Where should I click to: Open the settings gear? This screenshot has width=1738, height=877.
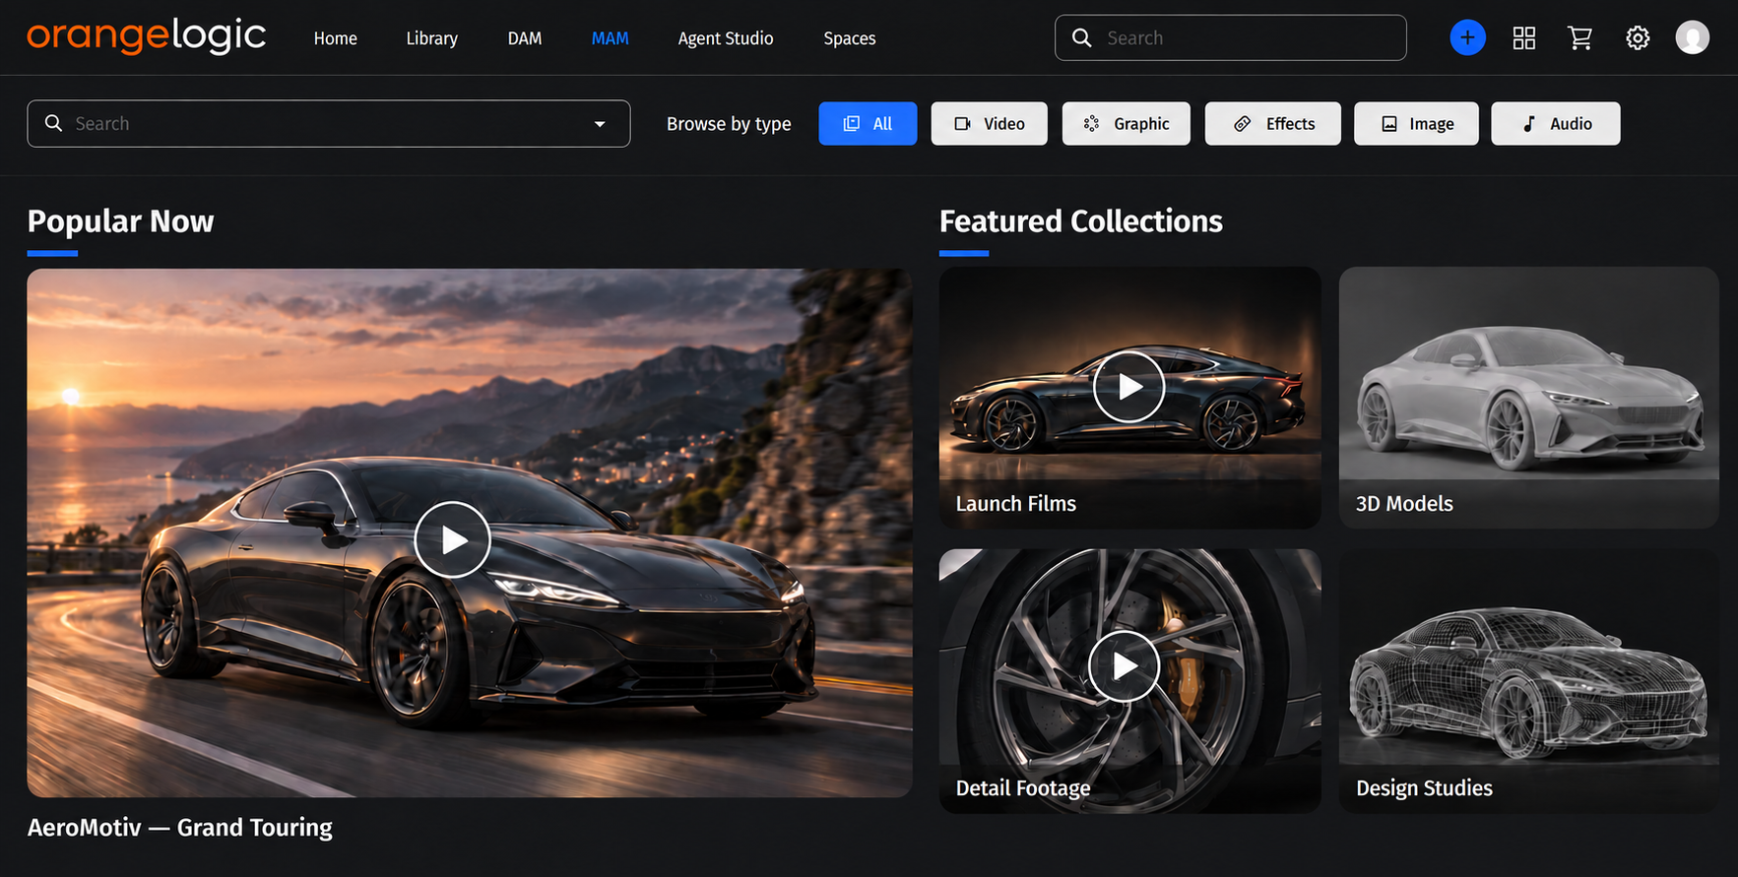[x=1637, y=38]
